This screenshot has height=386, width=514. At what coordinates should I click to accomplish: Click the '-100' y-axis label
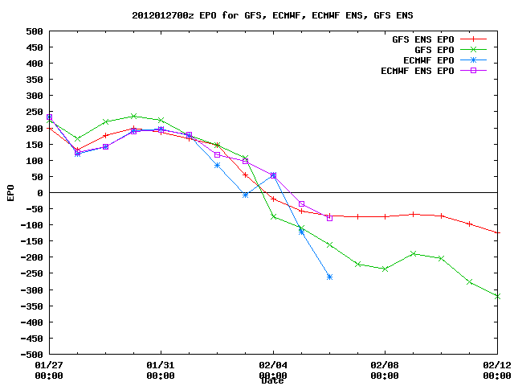pyautogui.click(x=32, y=225)
